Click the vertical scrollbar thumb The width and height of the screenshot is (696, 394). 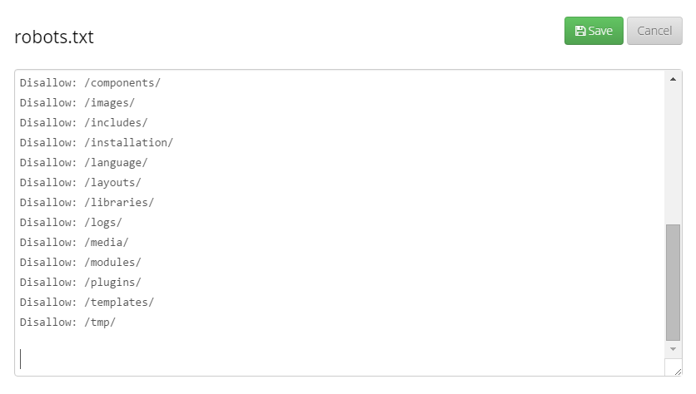click(673, 283)
